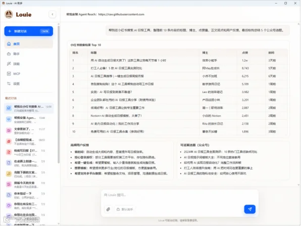This screenshot has width=301, height=226.
Task: Open the 在桌面上创建一... conversation
Action: click(29, 163)
